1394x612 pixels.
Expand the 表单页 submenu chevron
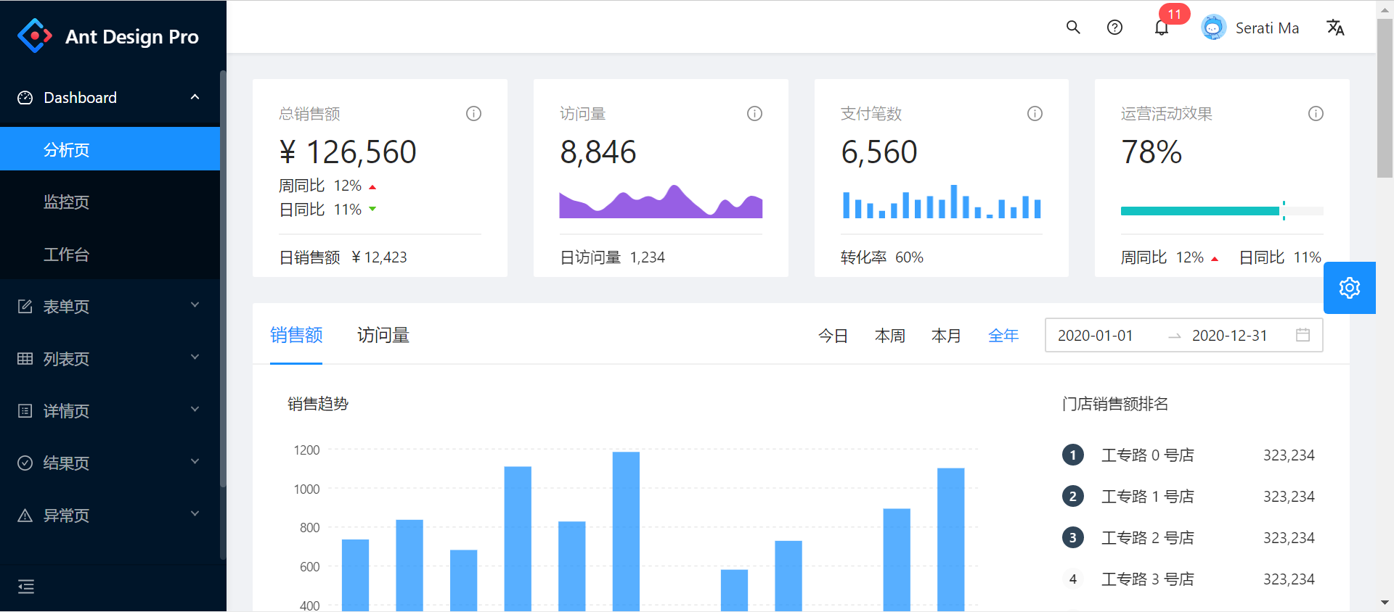click(195, 305)
